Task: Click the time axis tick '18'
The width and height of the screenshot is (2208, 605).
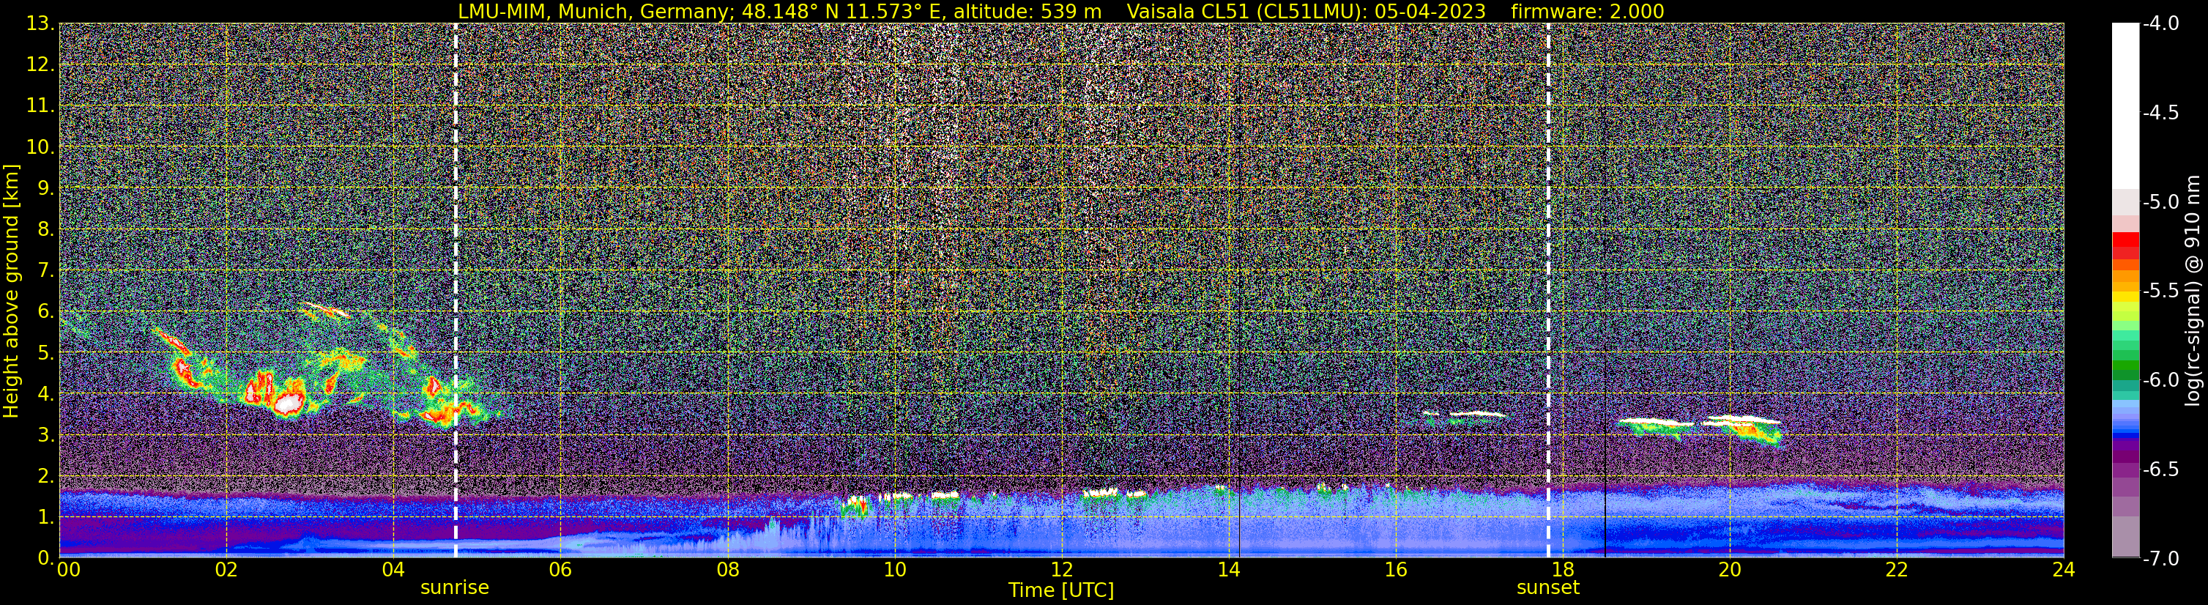Action: click(1563, 571)
